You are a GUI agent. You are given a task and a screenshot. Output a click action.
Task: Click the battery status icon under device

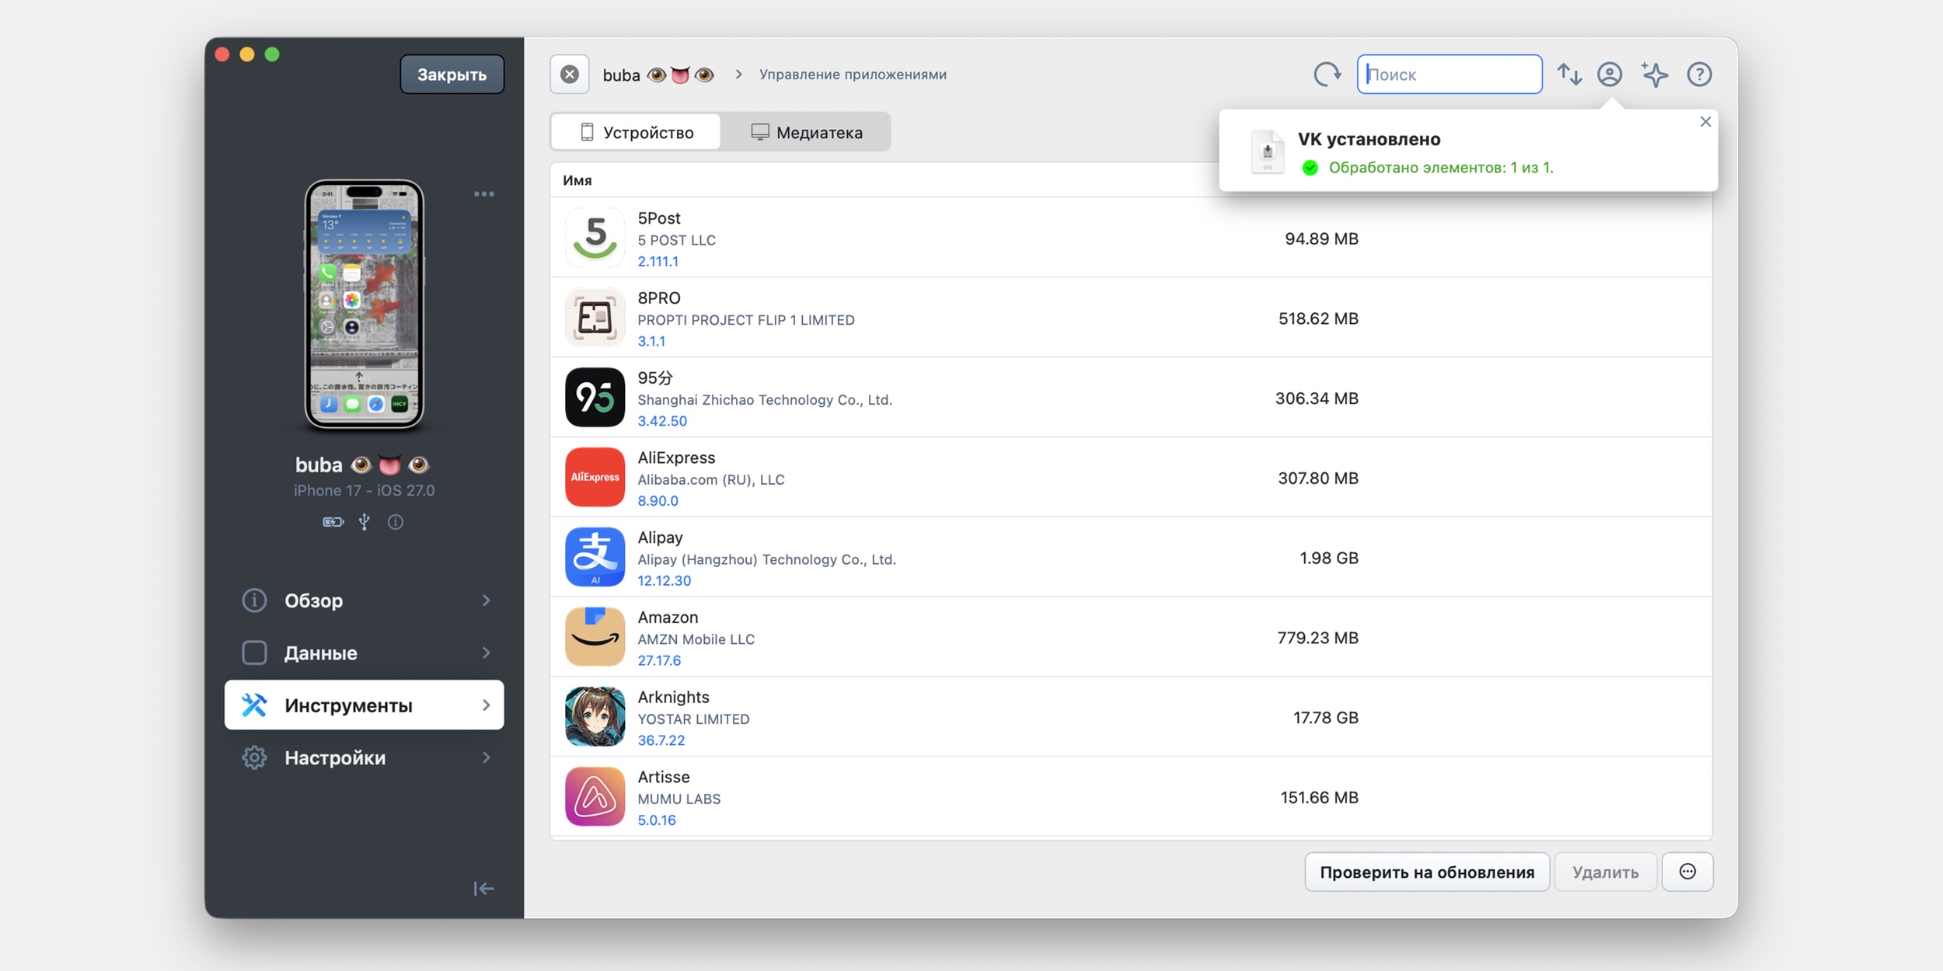[333, 522]
